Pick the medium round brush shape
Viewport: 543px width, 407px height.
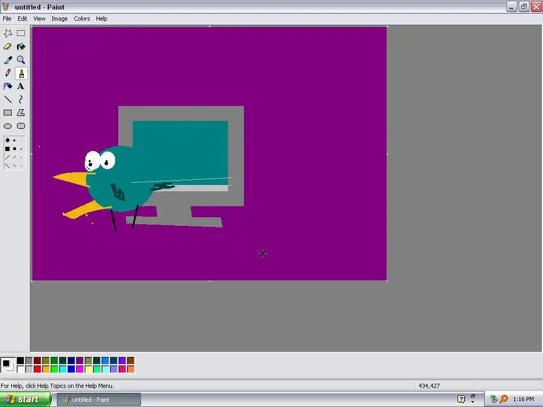14,140
